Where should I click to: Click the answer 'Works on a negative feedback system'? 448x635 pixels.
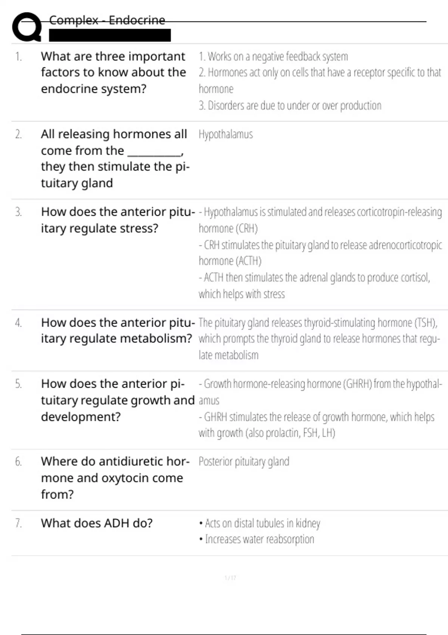click(273, 56)
